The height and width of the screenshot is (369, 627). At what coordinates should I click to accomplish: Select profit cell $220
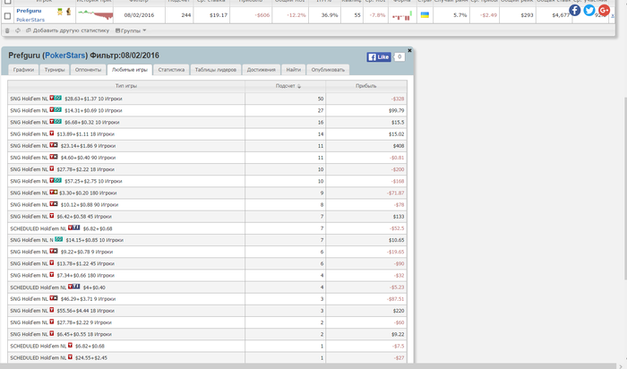click(366, 311)
